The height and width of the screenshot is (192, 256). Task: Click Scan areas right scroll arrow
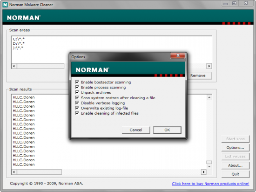(x=209, y=66)
